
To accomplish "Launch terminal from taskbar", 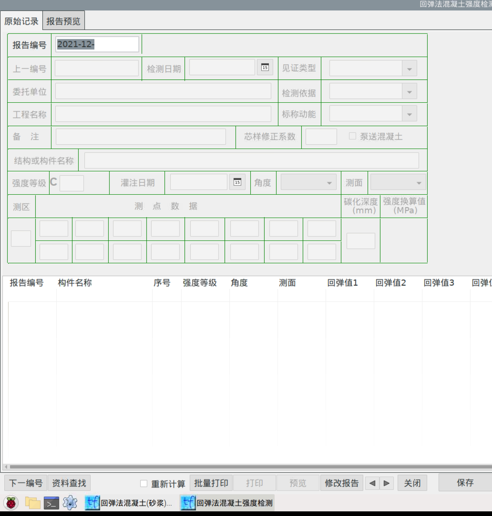I will click(51, 503).
